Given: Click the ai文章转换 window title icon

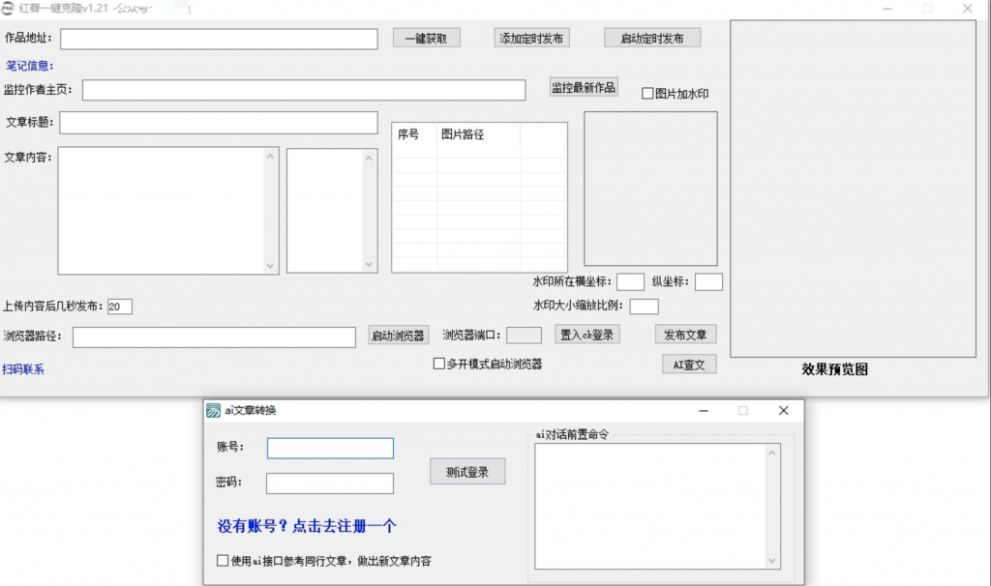Looking at the screenshot, I should tap(214, 410).
